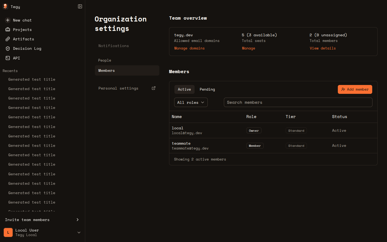
Task: Open the Members settings section
Action: (127, 70)
